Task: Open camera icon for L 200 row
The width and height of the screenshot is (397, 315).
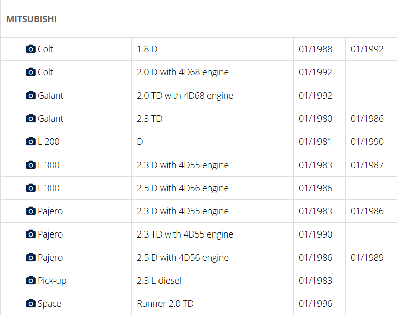Action: pyautogui.click(x=31, y=142)
